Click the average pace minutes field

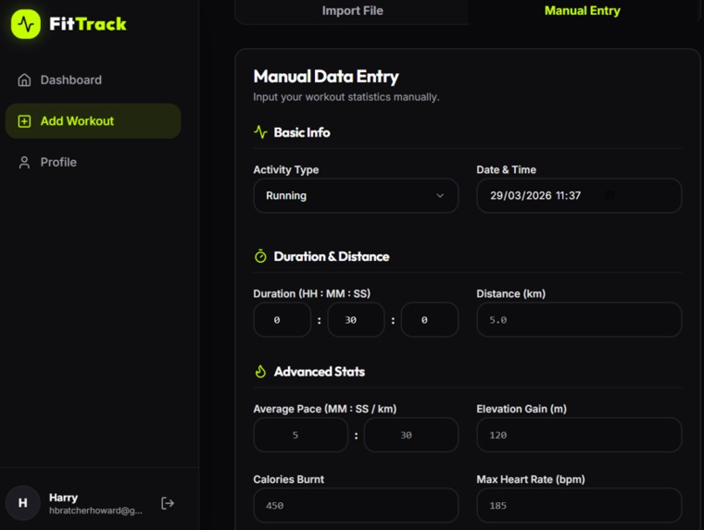[300, 435]
